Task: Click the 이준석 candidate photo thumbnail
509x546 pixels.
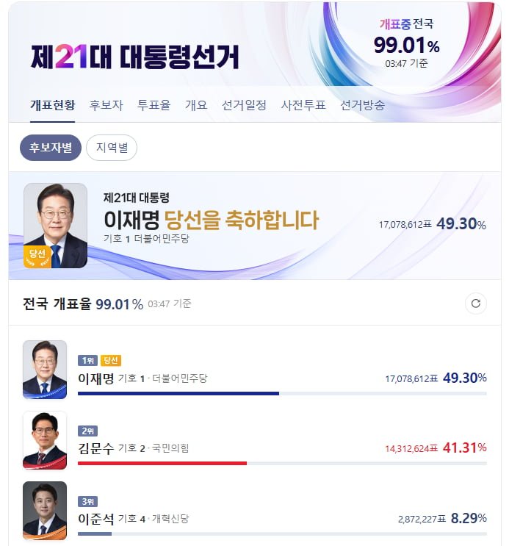Action: (45, 511)
